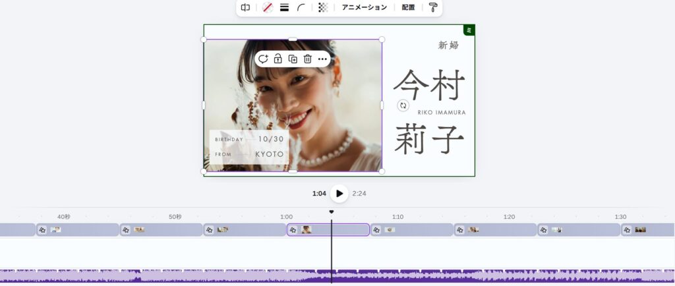Click the flip icon in the top toolbar
Screen dimensions: 675x286
coord(245,8)
